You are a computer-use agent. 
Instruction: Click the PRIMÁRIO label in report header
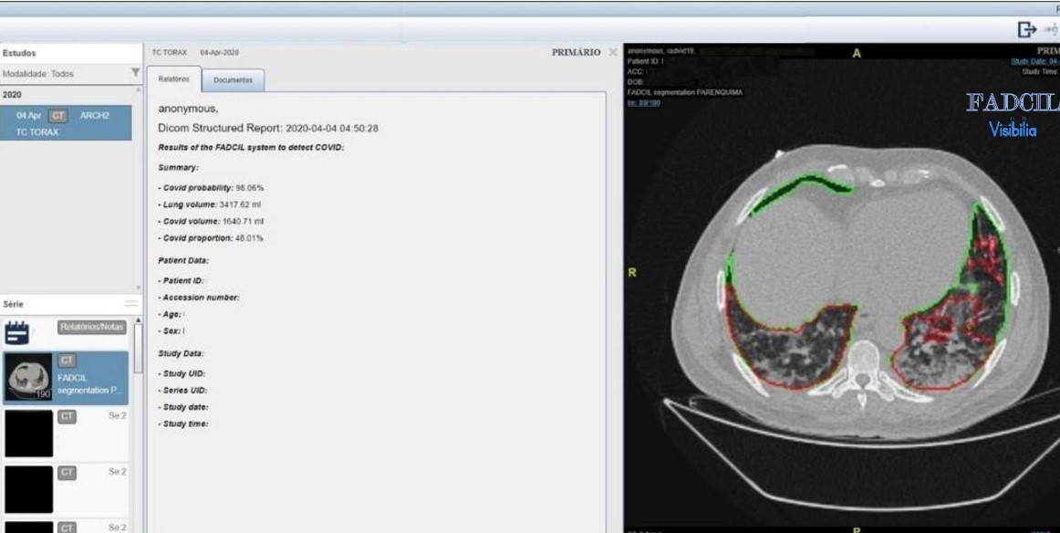pyautogui.click(x=576, y=52)
